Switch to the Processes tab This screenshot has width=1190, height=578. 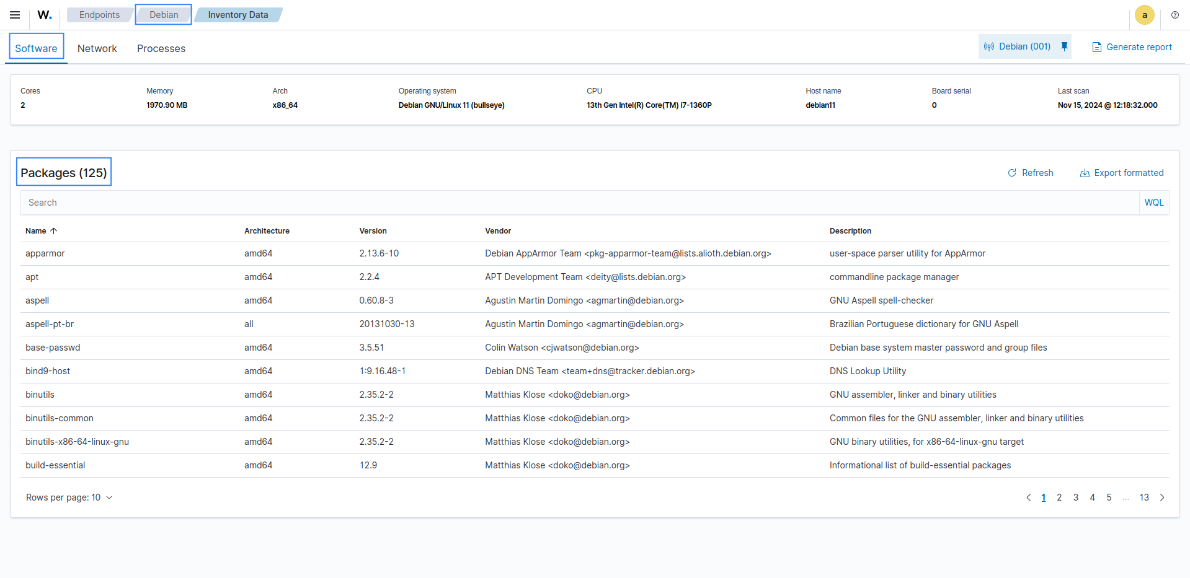(x=161, y=48)
